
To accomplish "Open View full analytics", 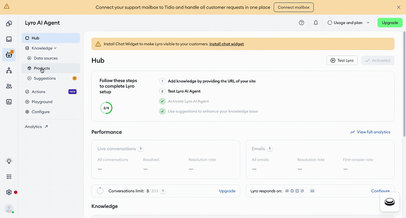I will tap(370, 132).
